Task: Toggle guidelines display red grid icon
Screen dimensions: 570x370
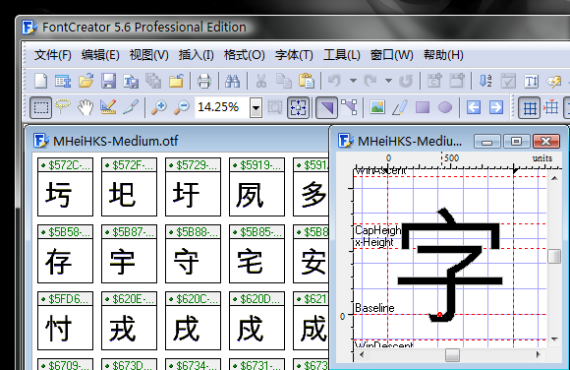Action: coord(550,107)
